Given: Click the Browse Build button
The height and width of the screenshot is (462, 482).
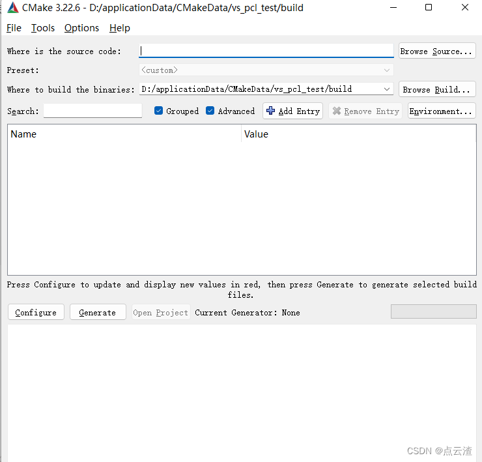Looking at the screenshot, I should pyautogui.click(x=437, y=89).
